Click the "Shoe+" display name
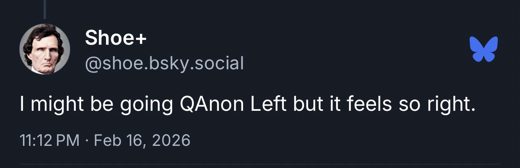520x168 pixels. pyautogui.click(x=116, y=39)
